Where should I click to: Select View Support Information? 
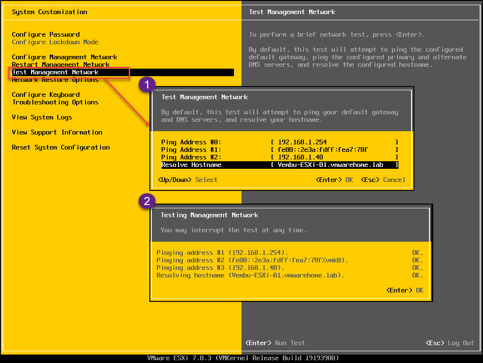point(57,132)
